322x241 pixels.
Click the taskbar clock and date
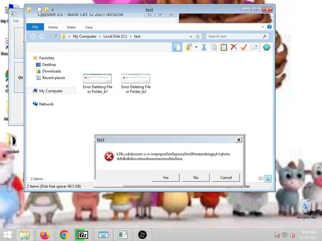coord(308,235)
